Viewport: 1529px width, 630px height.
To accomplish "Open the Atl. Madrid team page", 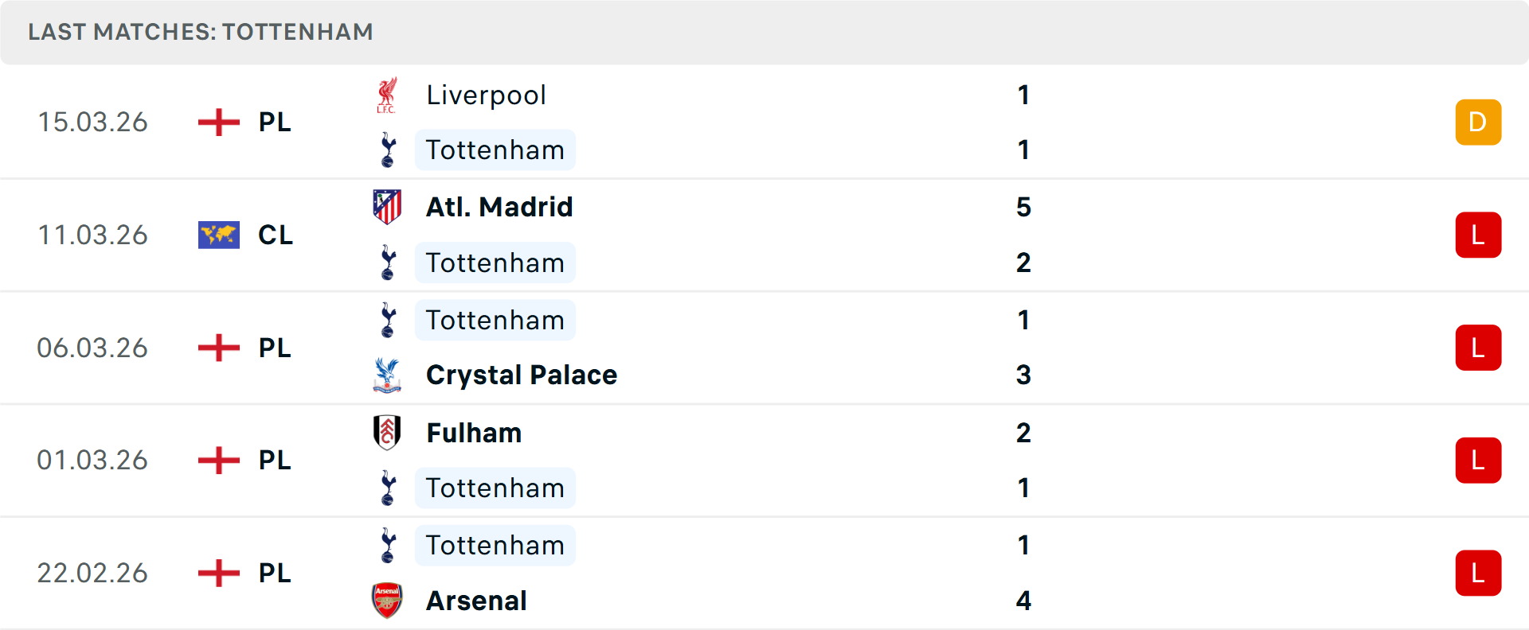I will tap(499, 207).
